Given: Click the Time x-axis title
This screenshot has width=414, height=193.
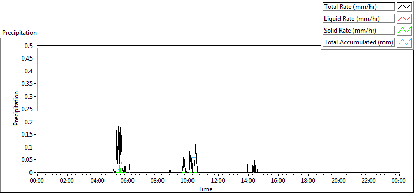Looking at the screenshot, I should coord(205,189).
